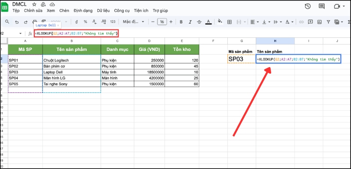Increase font size with plus button

171,22
